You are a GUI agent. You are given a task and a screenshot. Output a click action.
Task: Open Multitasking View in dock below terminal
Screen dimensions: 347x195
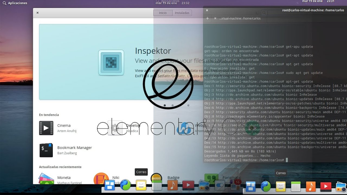point(251,186)
